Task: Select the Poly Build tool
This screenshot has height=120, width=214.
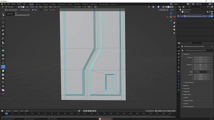Action: tap(3, 71)
